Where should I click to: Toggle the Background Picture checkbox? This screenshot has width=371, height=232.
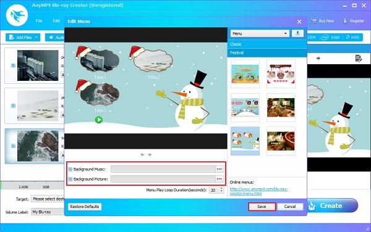coord(70,179)
